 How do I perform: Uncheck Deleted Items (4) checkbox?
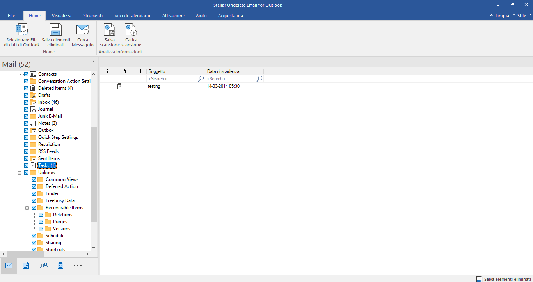point(27,88)
